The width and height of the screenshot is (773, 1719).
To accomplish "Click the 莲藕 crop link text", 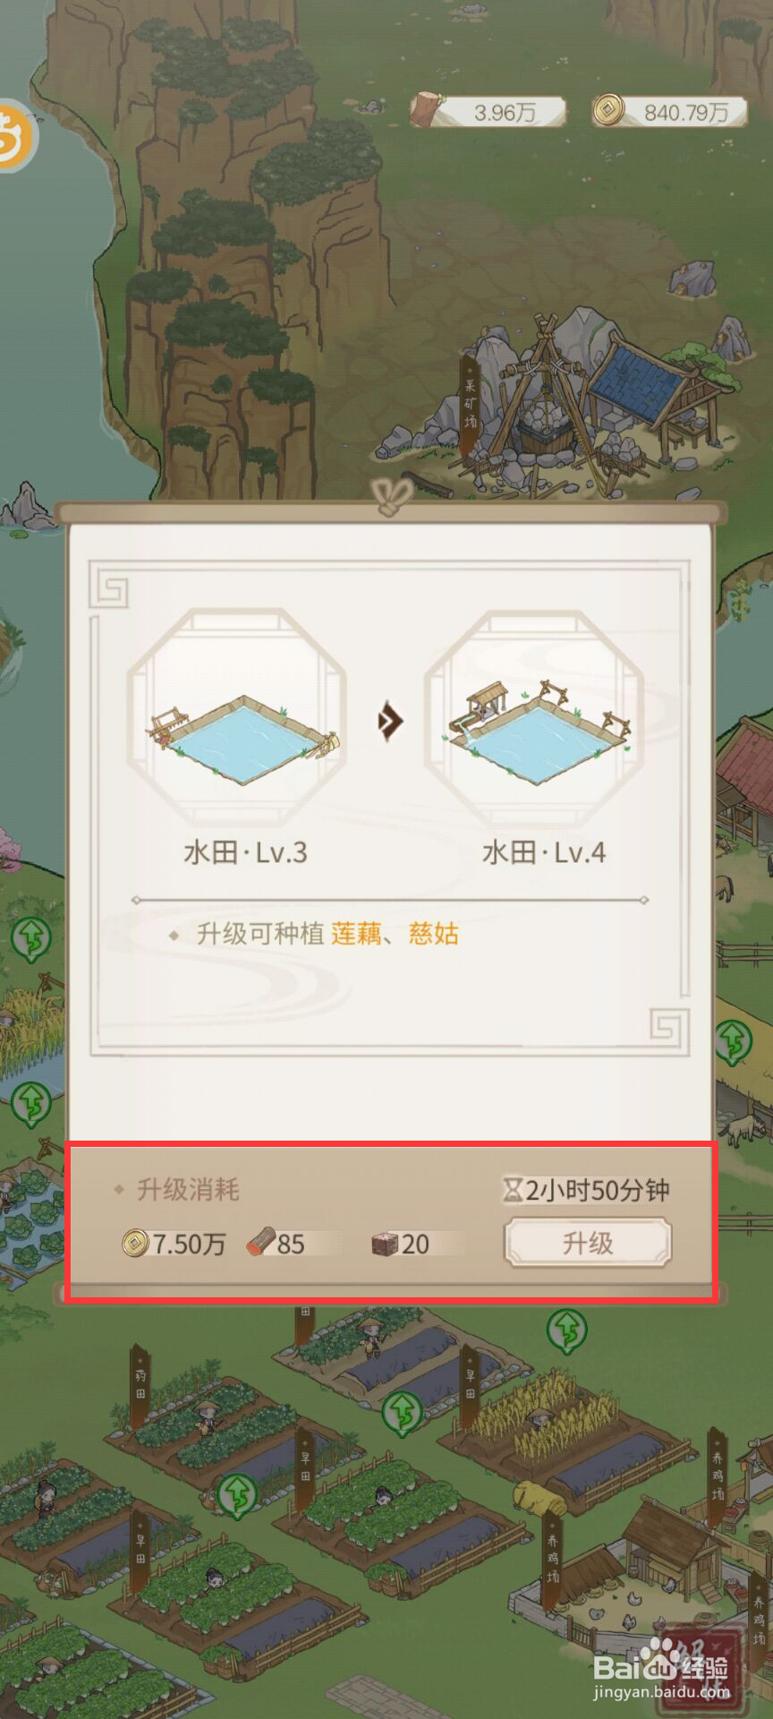I will click(x=356, y=934).
